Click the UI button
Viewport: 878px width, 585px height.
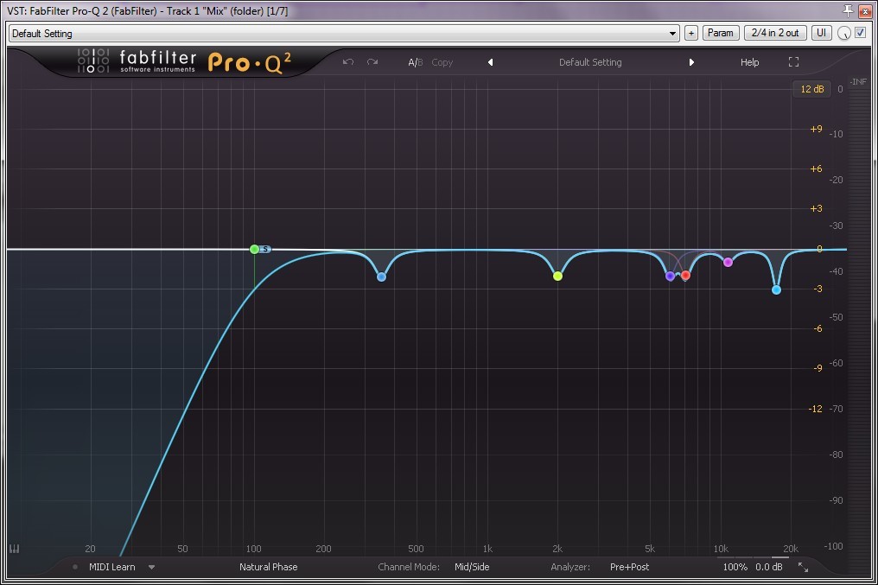[x=822, y=33]
